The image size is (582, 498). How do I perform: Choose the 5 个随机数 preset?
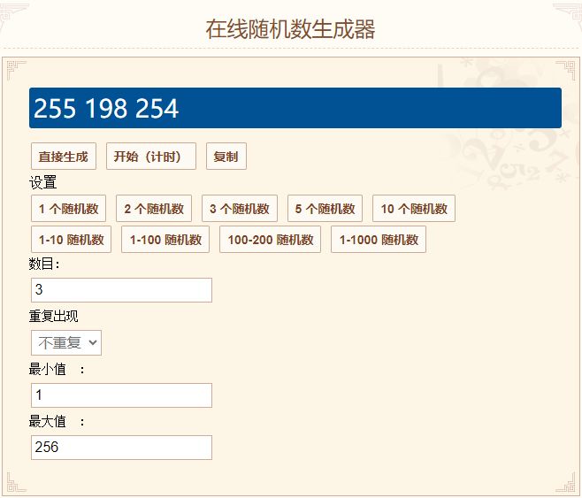(325, 208)
